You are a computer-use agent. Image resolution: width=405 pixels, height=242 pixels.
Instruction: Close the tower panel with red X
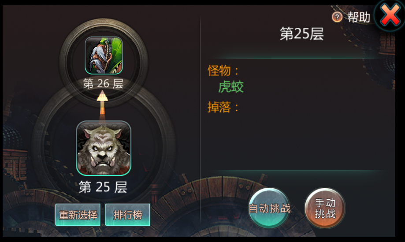tap(390, 15)
